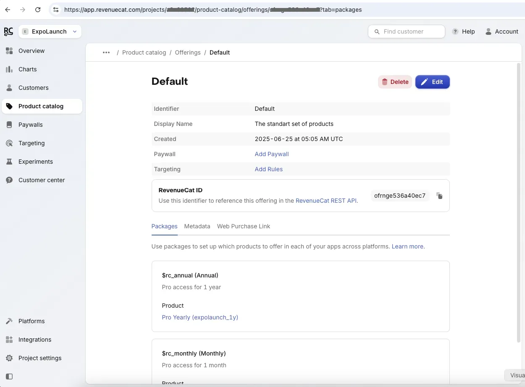525x387 pixels.
Task: Click the Platforms hammer icon
Action: (9, 321)
